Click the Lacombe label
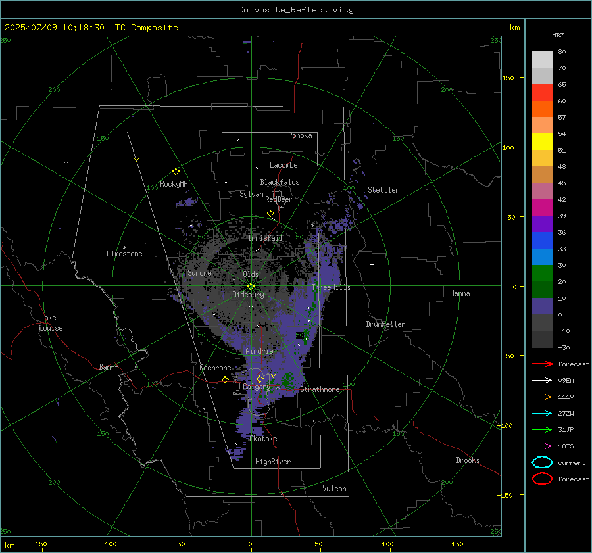The height and width of the screenshot is (553, 592). click(284, 165)
